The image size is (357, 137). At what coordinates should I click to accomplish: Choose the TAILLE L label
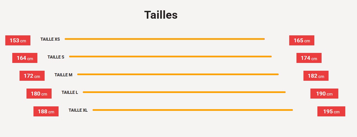point(70,92)
